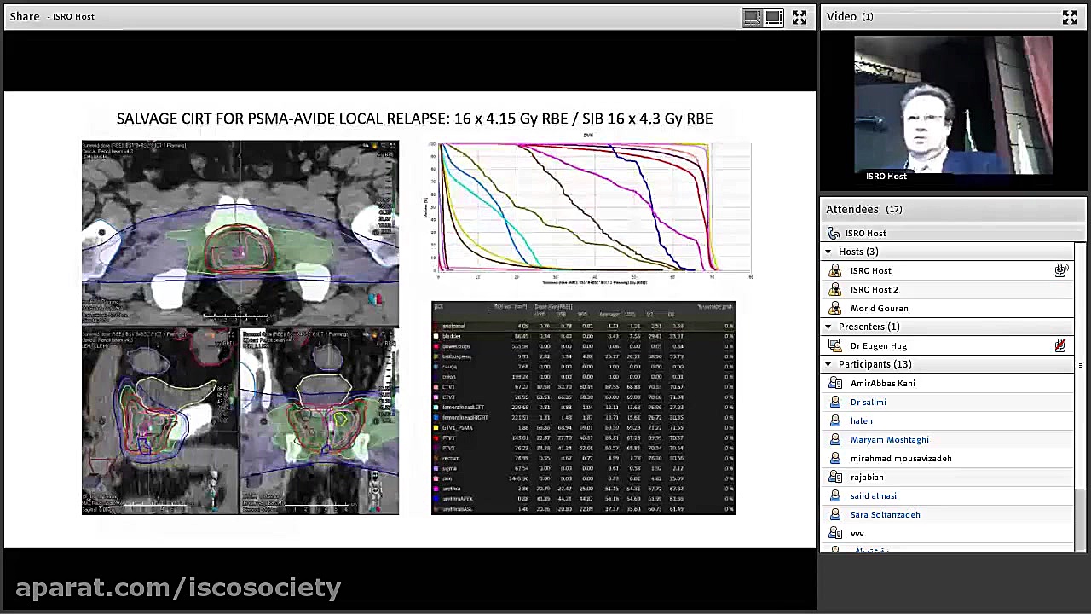
Task: Collapse the Participants (13) group
Action: click(x=828, y=364)
